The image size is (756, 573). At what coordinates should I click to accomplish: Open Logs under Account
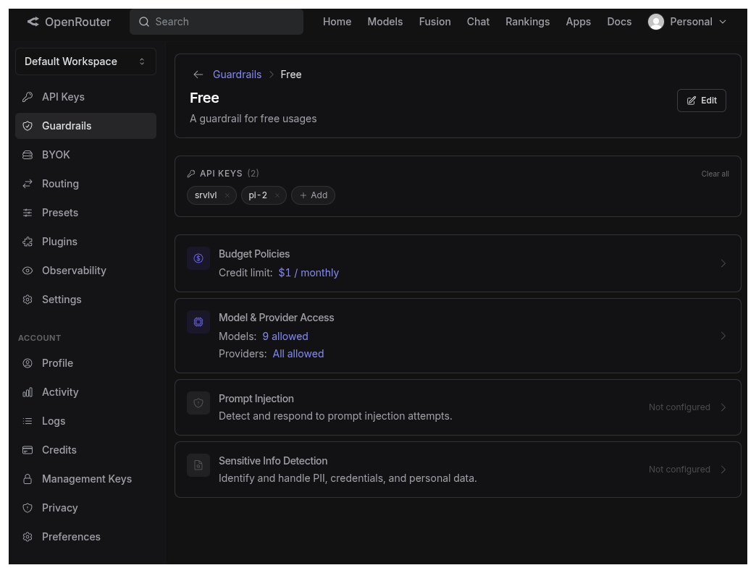[x=86, y=421]
